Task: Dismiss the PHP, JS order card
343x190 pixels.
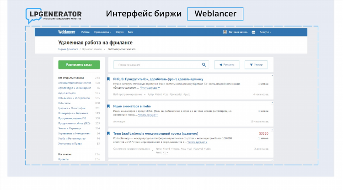Action: click(272, 75)
